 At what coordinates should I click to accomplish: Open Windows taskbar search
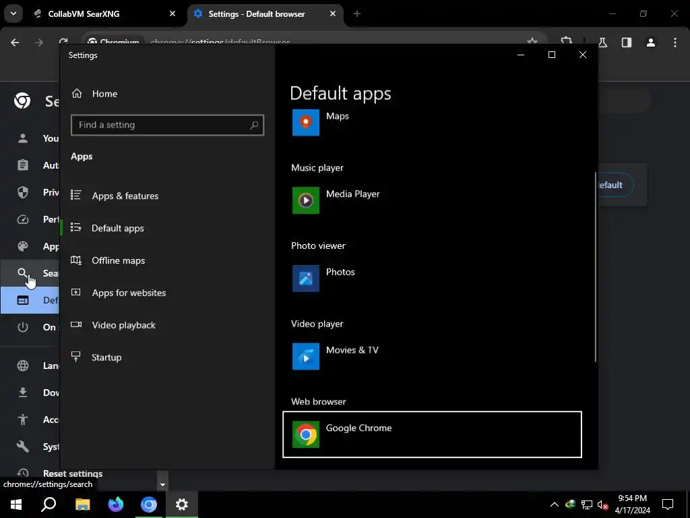pos(49,505)
